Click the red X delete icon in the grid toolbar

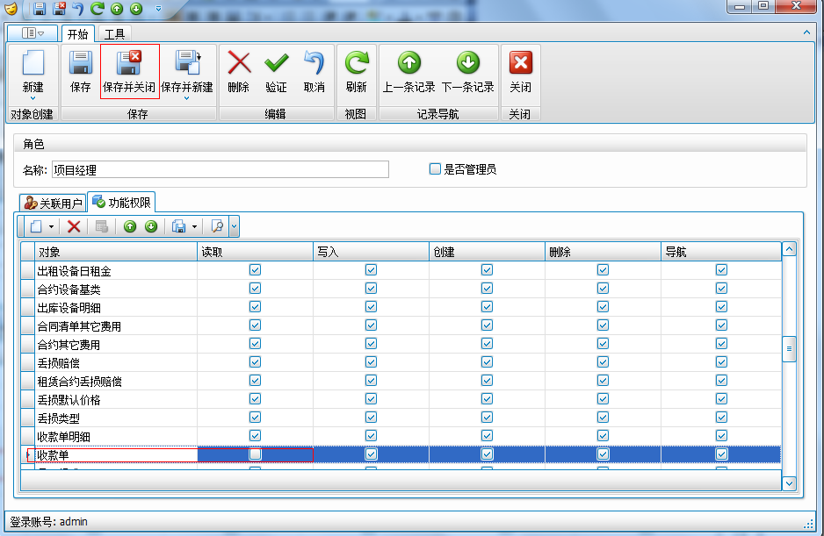tap(74, 226)
